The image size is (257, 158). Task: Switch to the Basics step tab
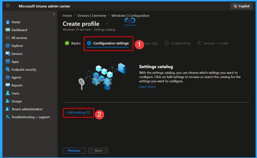pos(73,43)
